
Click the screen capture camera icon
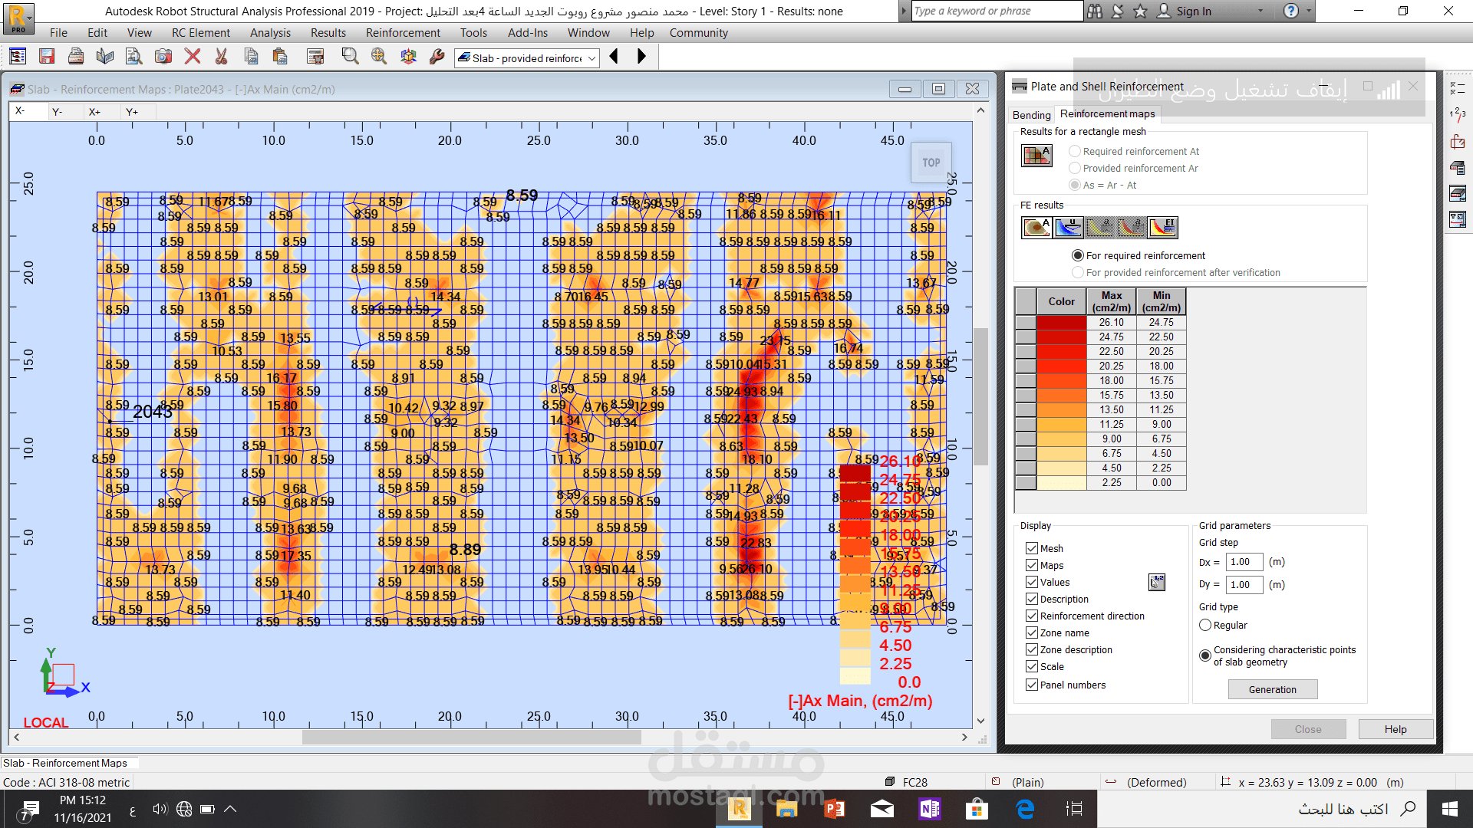(163, 56)
